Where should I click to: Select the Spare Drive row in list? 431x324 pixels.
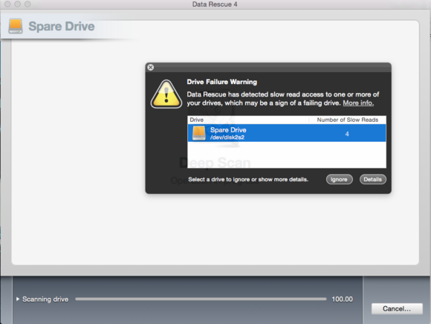287,133
